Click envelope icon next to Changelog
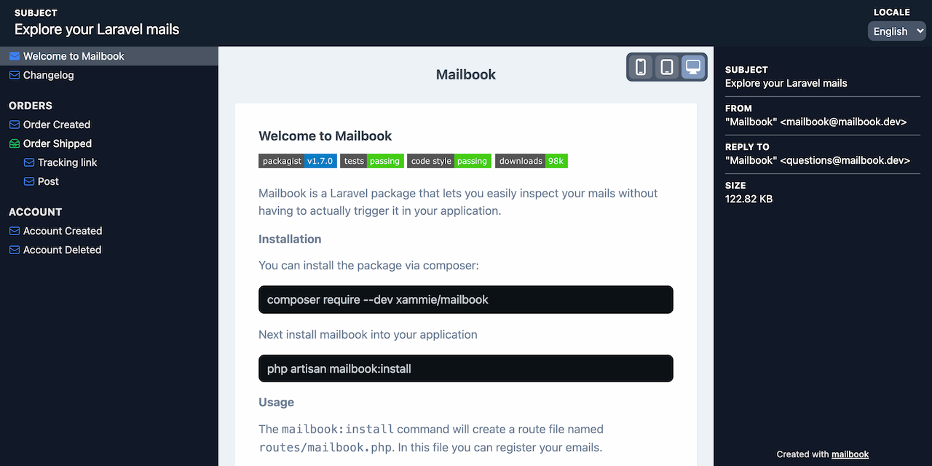 coord(15,75)
